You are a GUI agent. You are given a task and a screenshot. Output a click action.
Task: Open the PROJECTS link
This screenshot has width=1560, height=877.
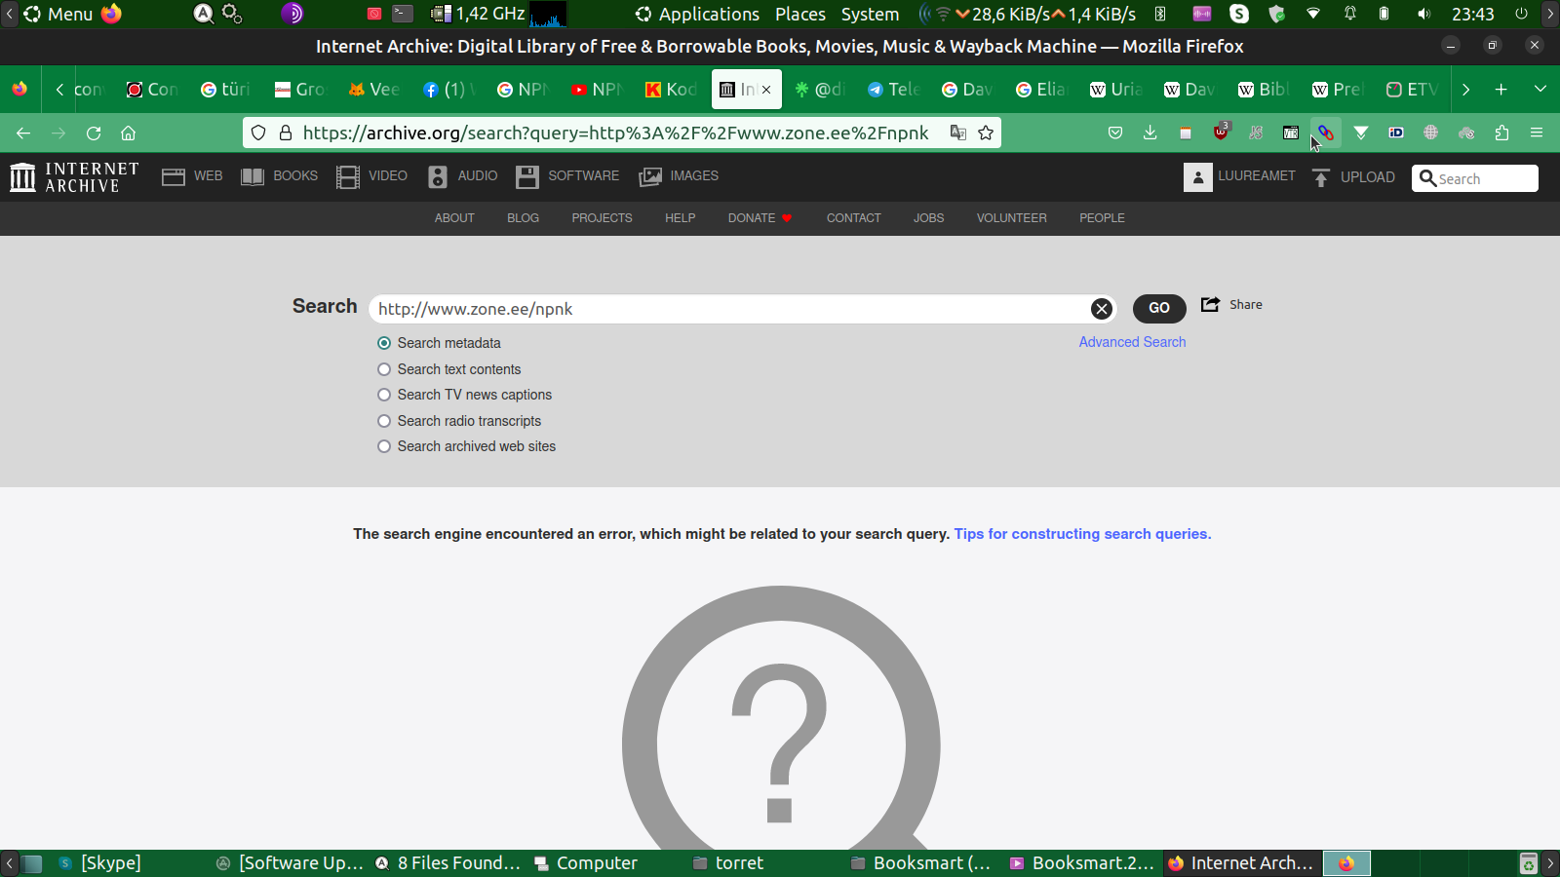tap(602, 218)
